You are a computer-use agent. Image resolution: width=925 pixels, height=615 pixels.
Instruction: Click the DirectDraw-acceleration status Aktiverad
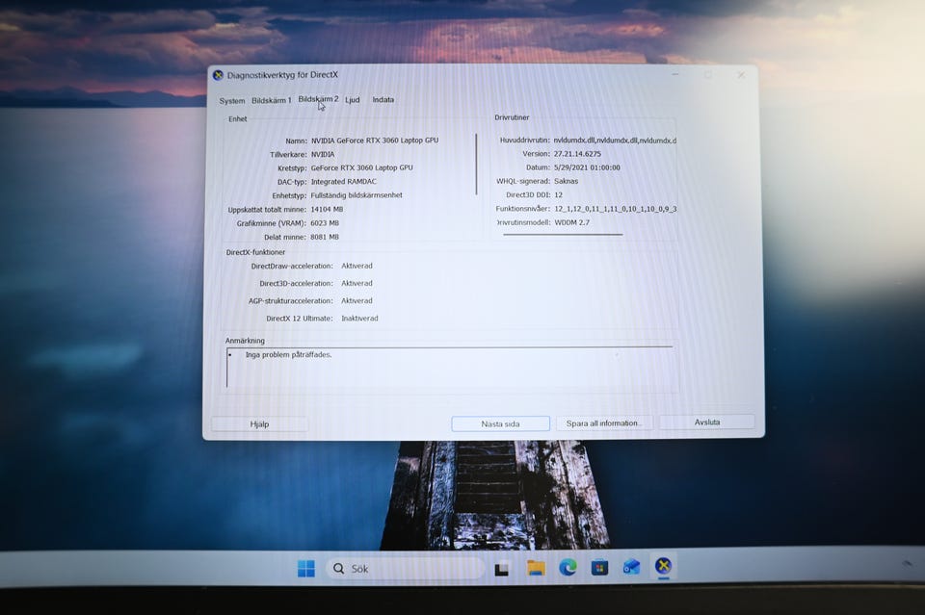coord(357,266)
